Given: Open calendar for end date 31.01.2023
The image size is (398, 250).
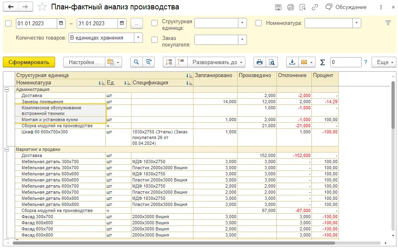Looking at the screenshot, I should tap(122, 23).
